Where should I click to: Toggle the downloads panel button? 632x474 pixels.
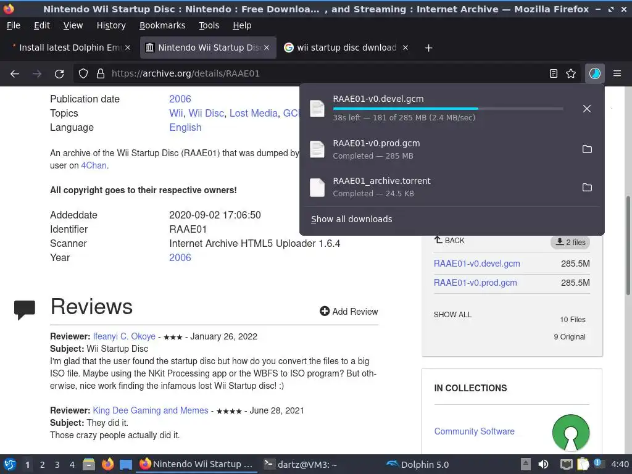pyautogui.click(x=595, y=74)
